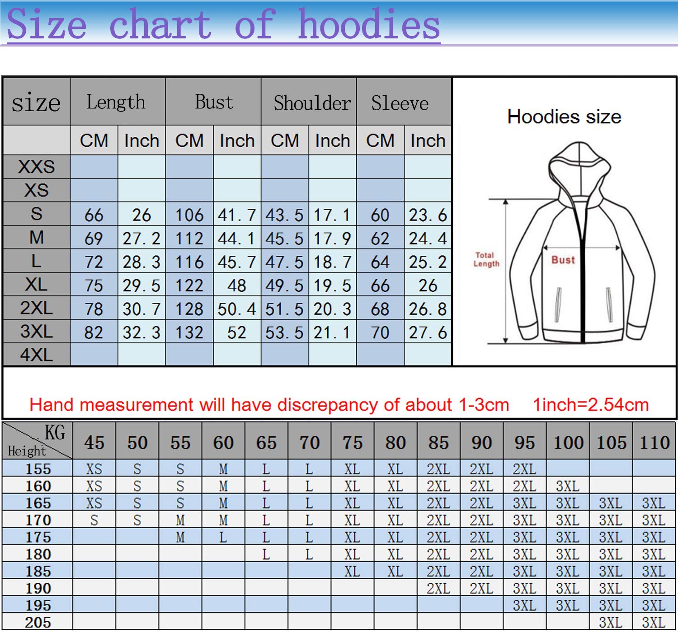
Task: Click the "1inch=2.54cm" conversion note
Action: click(591, 404)
